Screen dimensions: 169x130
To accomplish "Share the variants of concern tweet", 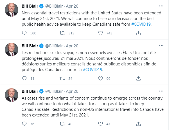I will coord(138,124).
